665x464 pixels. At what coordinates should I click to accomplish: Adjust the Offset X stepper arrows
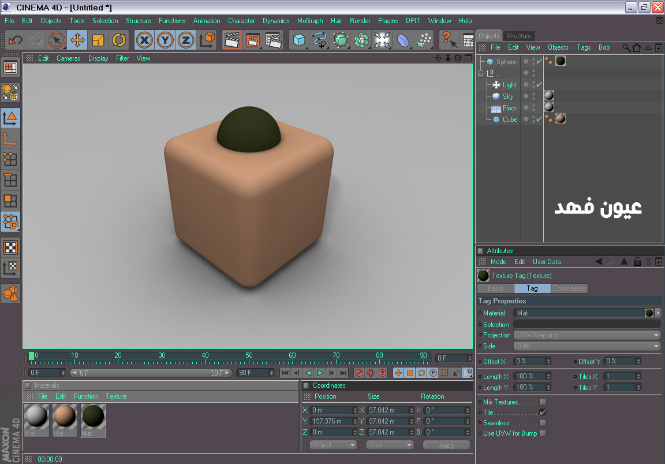coord(548,361)
